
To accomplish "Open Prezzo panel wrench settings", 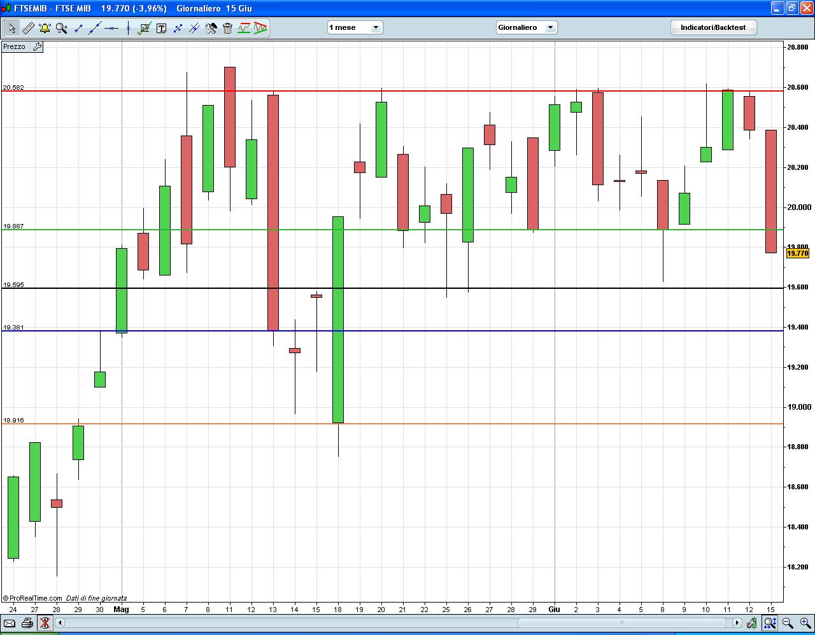I will point(37,46).
